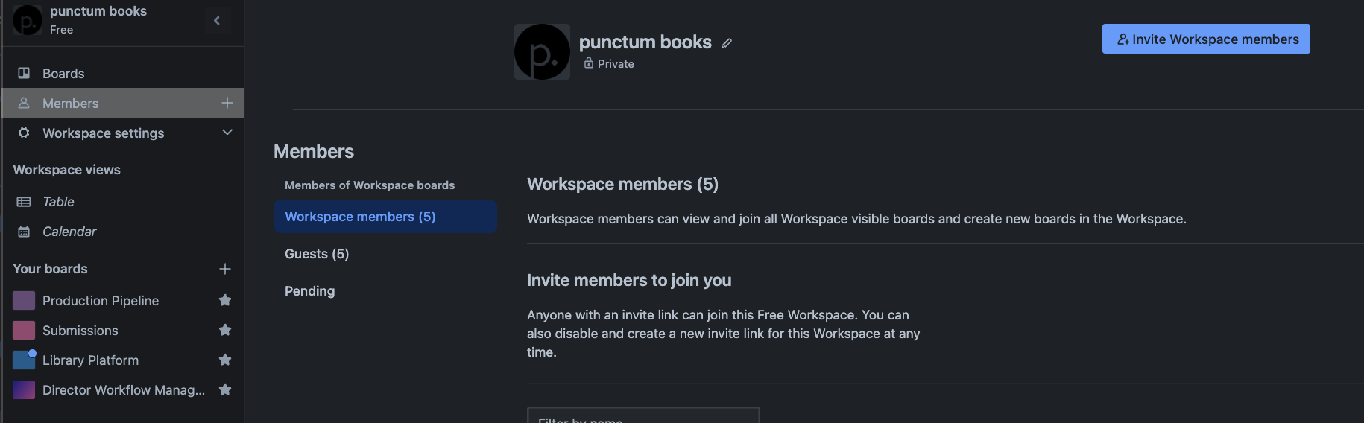
Task: Select the Pending tab
Action: click(309, 291)
